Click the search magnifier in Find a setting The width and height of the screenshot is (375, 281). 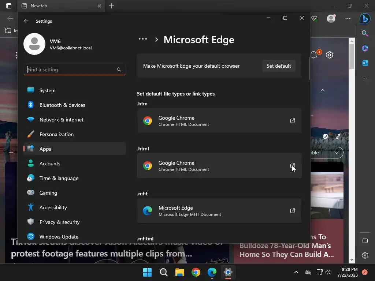[119, 70]
